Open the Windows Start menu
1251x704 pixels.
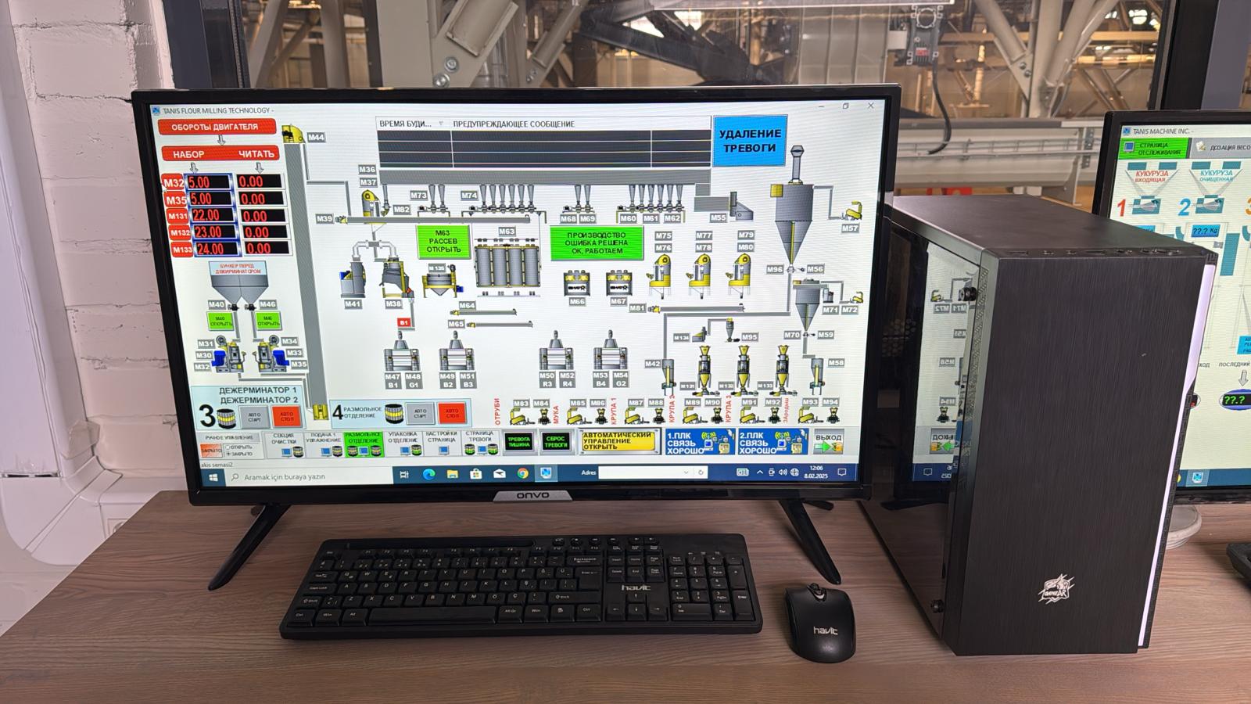(213, 476)
